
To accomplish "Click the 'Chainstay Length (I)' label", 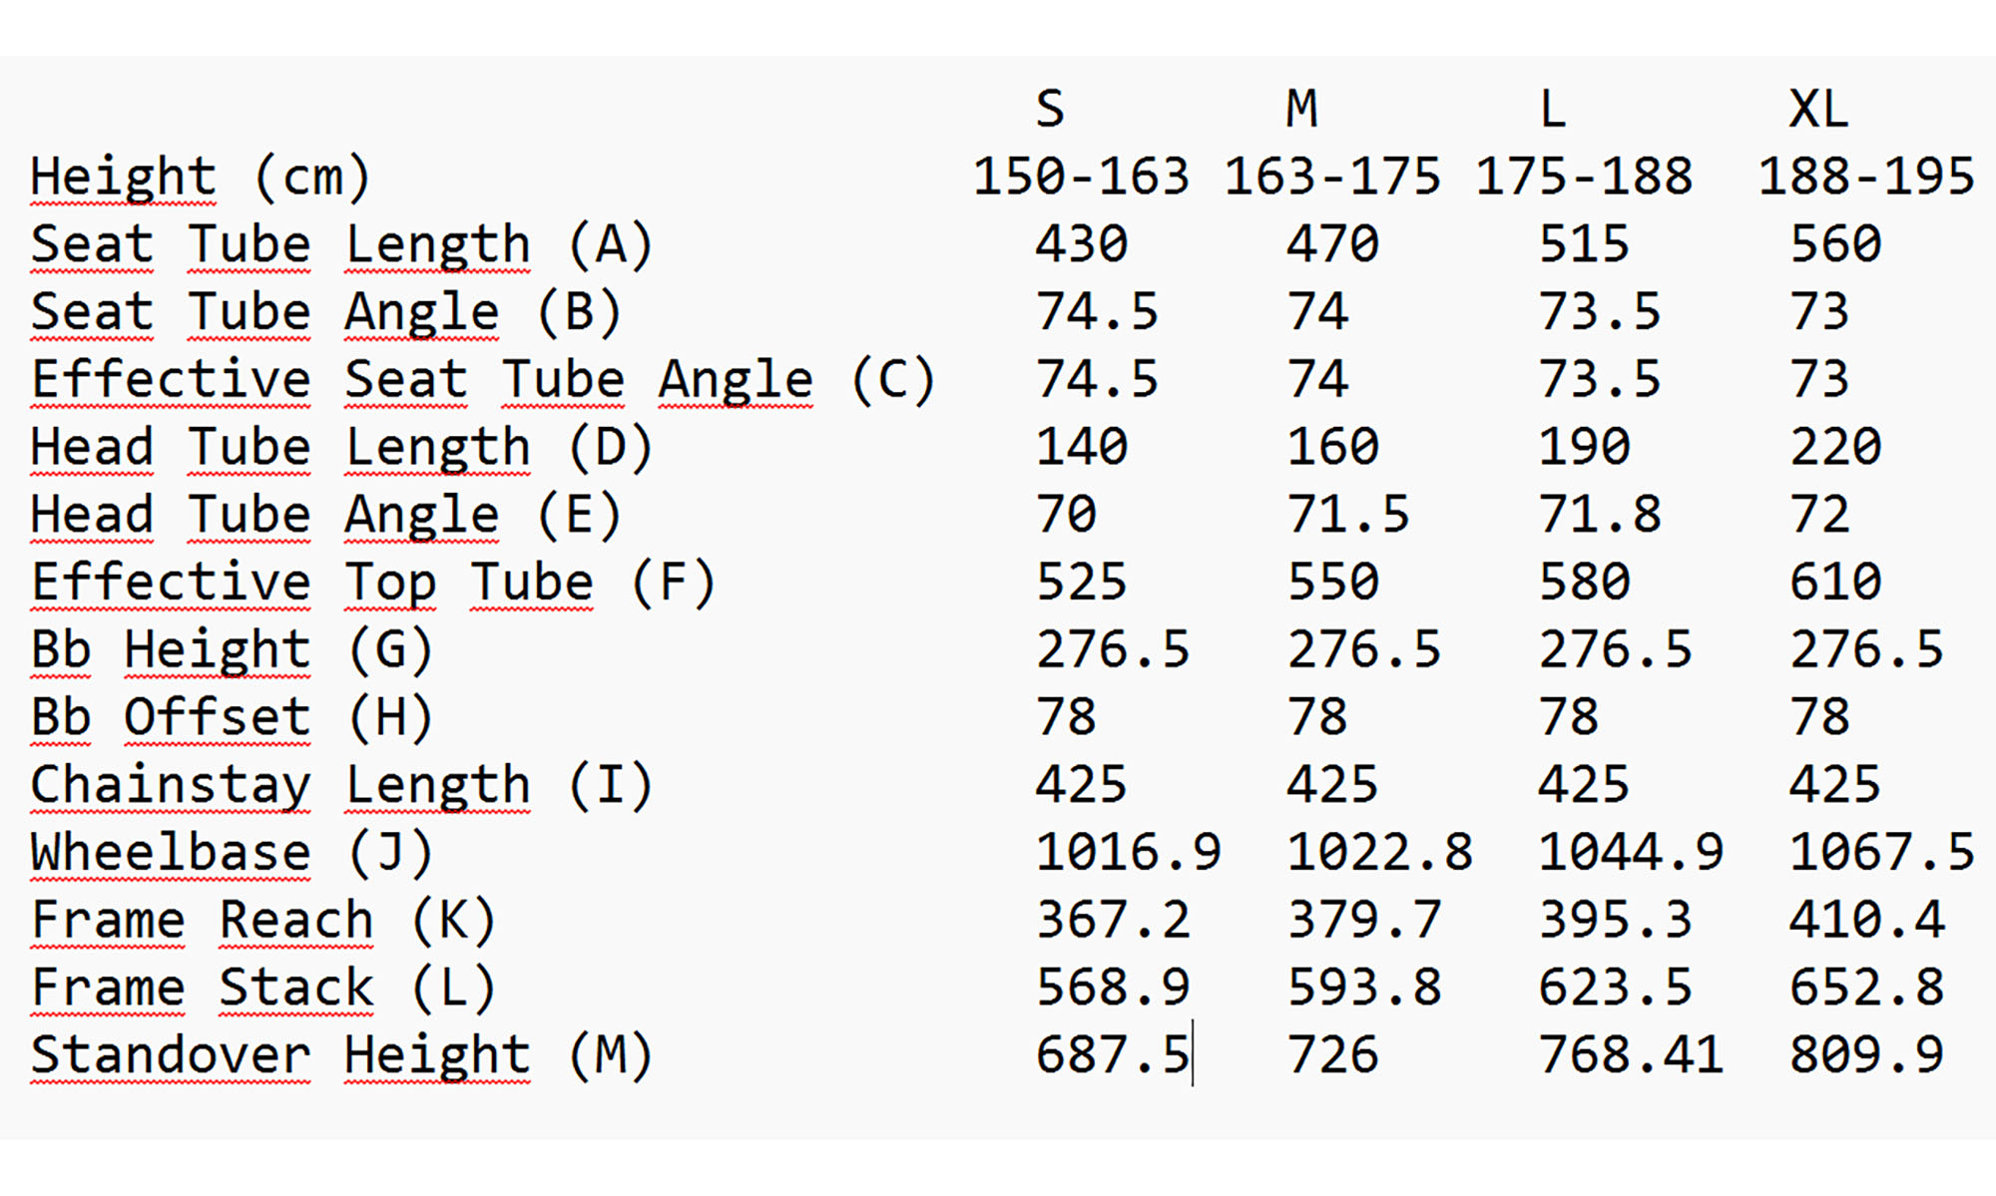I will coord(341,786).
